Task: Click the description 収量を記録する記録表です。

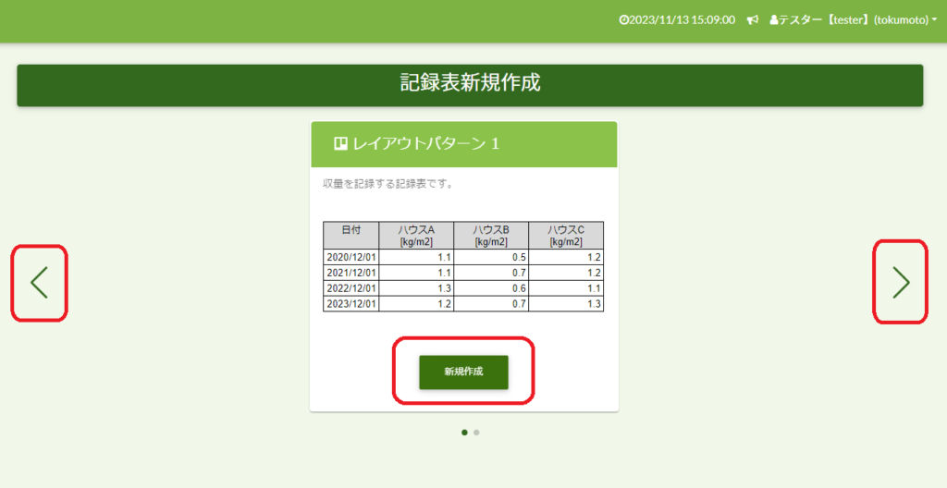Action: click(387, 184)
